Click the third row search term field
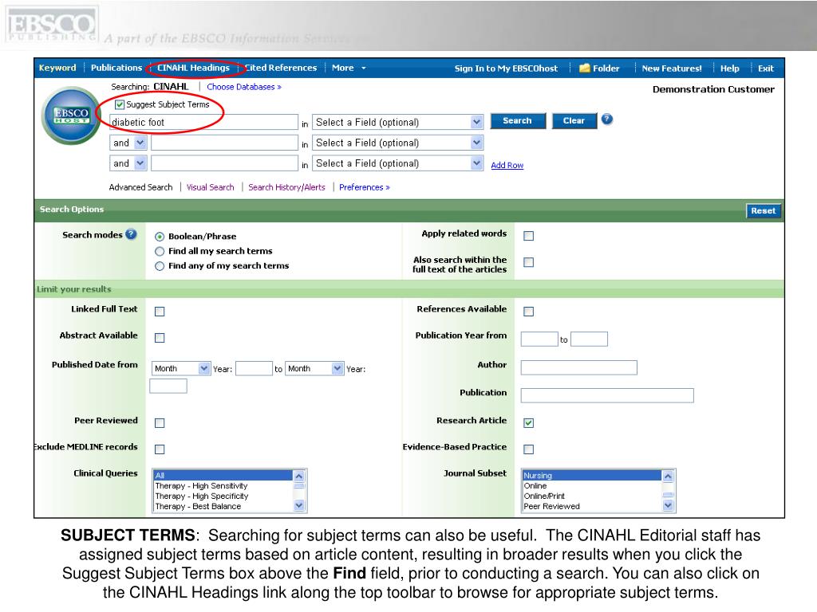The width and height of the screenshot is (817, 612). pyautogui.click(x=224, y=163)
